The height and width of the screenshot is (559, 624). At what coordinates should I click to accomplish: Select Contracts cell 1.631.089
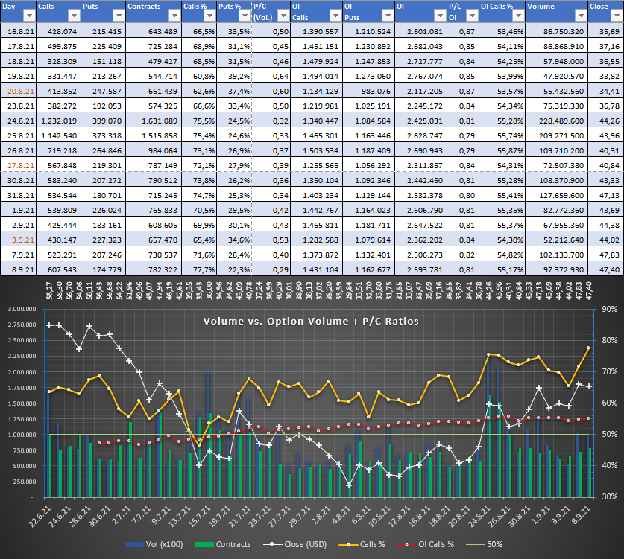tap(154, 121)
